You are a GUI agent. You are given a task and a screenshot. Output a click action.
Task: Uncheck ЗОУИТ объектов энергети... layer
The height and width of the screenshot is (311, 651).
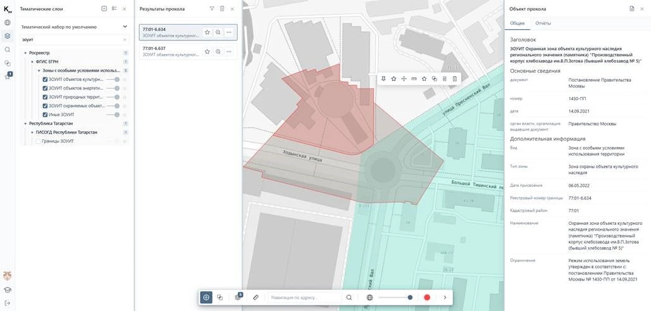pyautogui.click(x=46, y=88)
